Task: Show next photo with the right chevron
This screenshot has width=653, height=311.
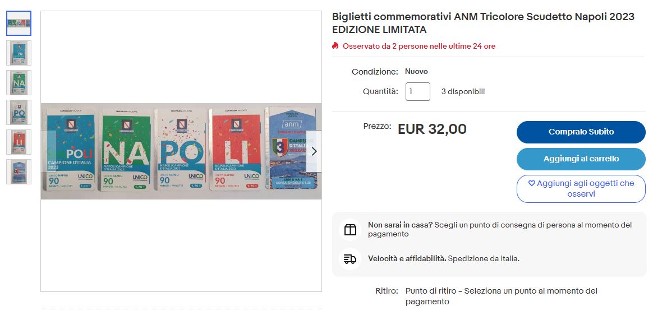Action: pyautogui.click(x=314, y=151)
